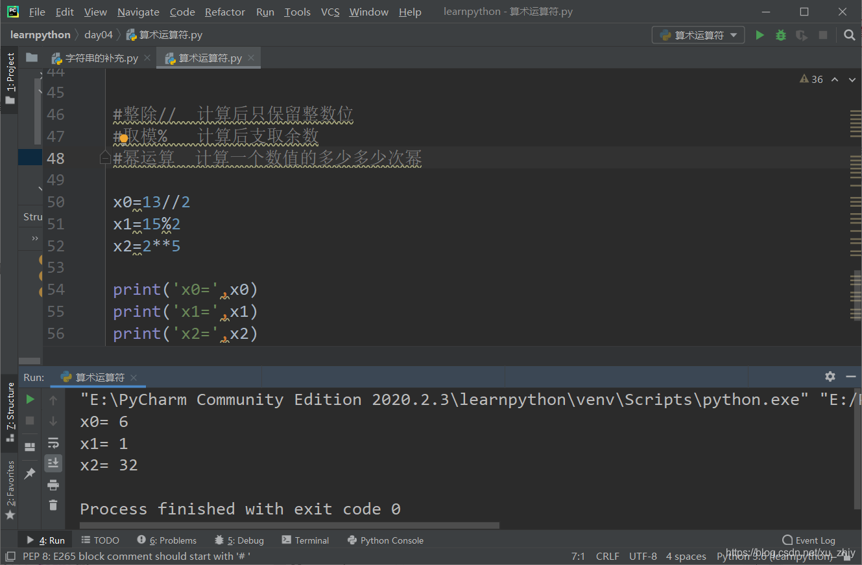Screen dimensions: 862x565
Task: Open UTF-8 encoding selector
Action: [643, 557]
